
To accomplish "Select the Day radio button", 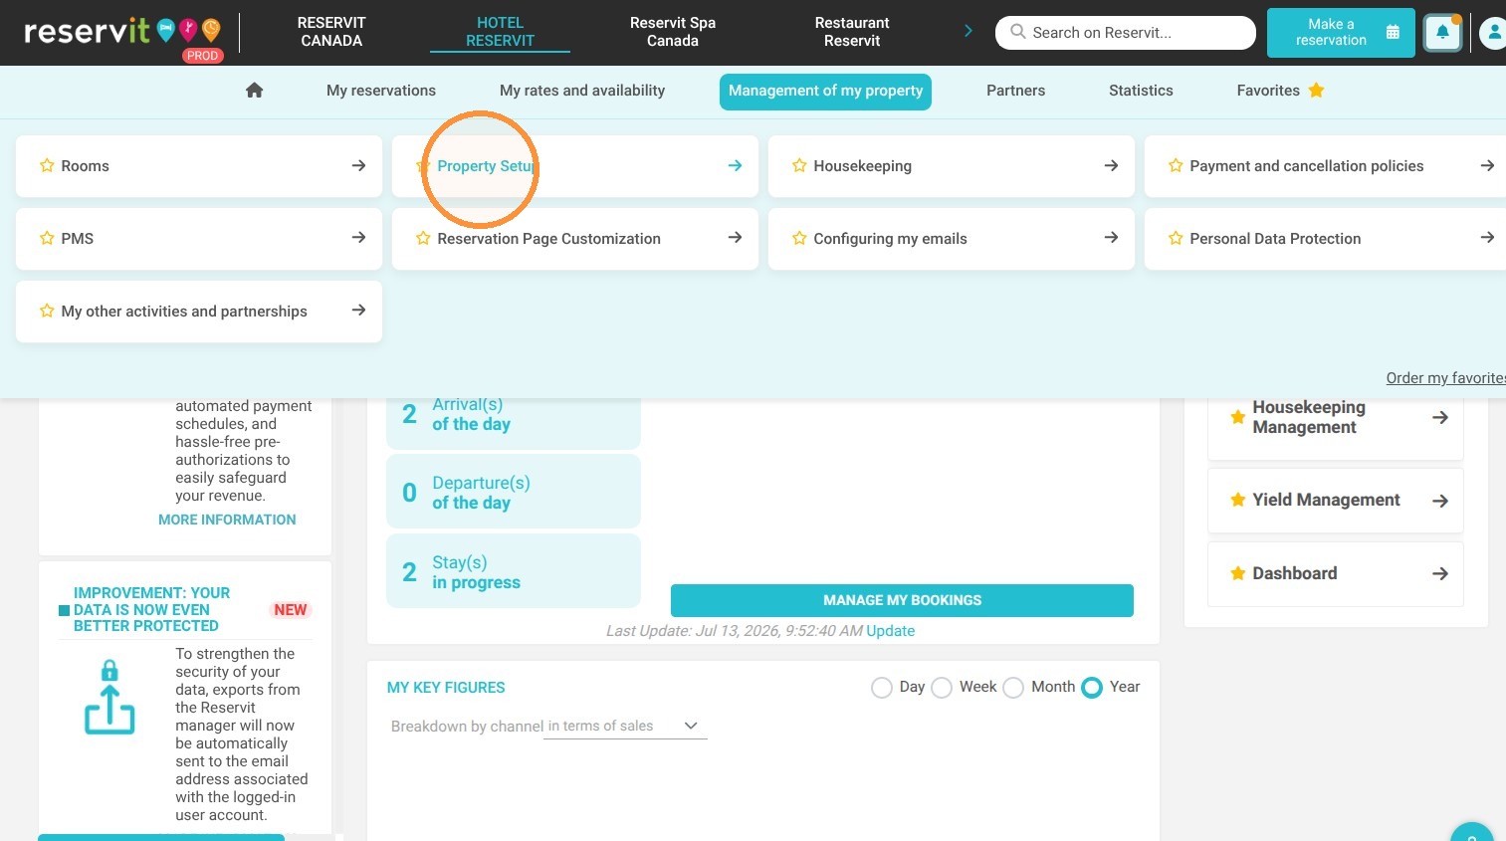I will coord(882,688).
